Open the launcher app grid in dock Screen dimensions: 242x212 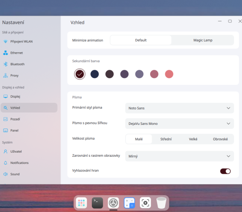coord(81,203)
